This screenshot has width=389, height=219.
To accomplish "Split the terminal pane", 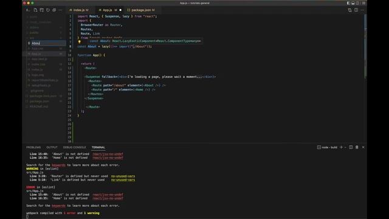I will (351, 147).
